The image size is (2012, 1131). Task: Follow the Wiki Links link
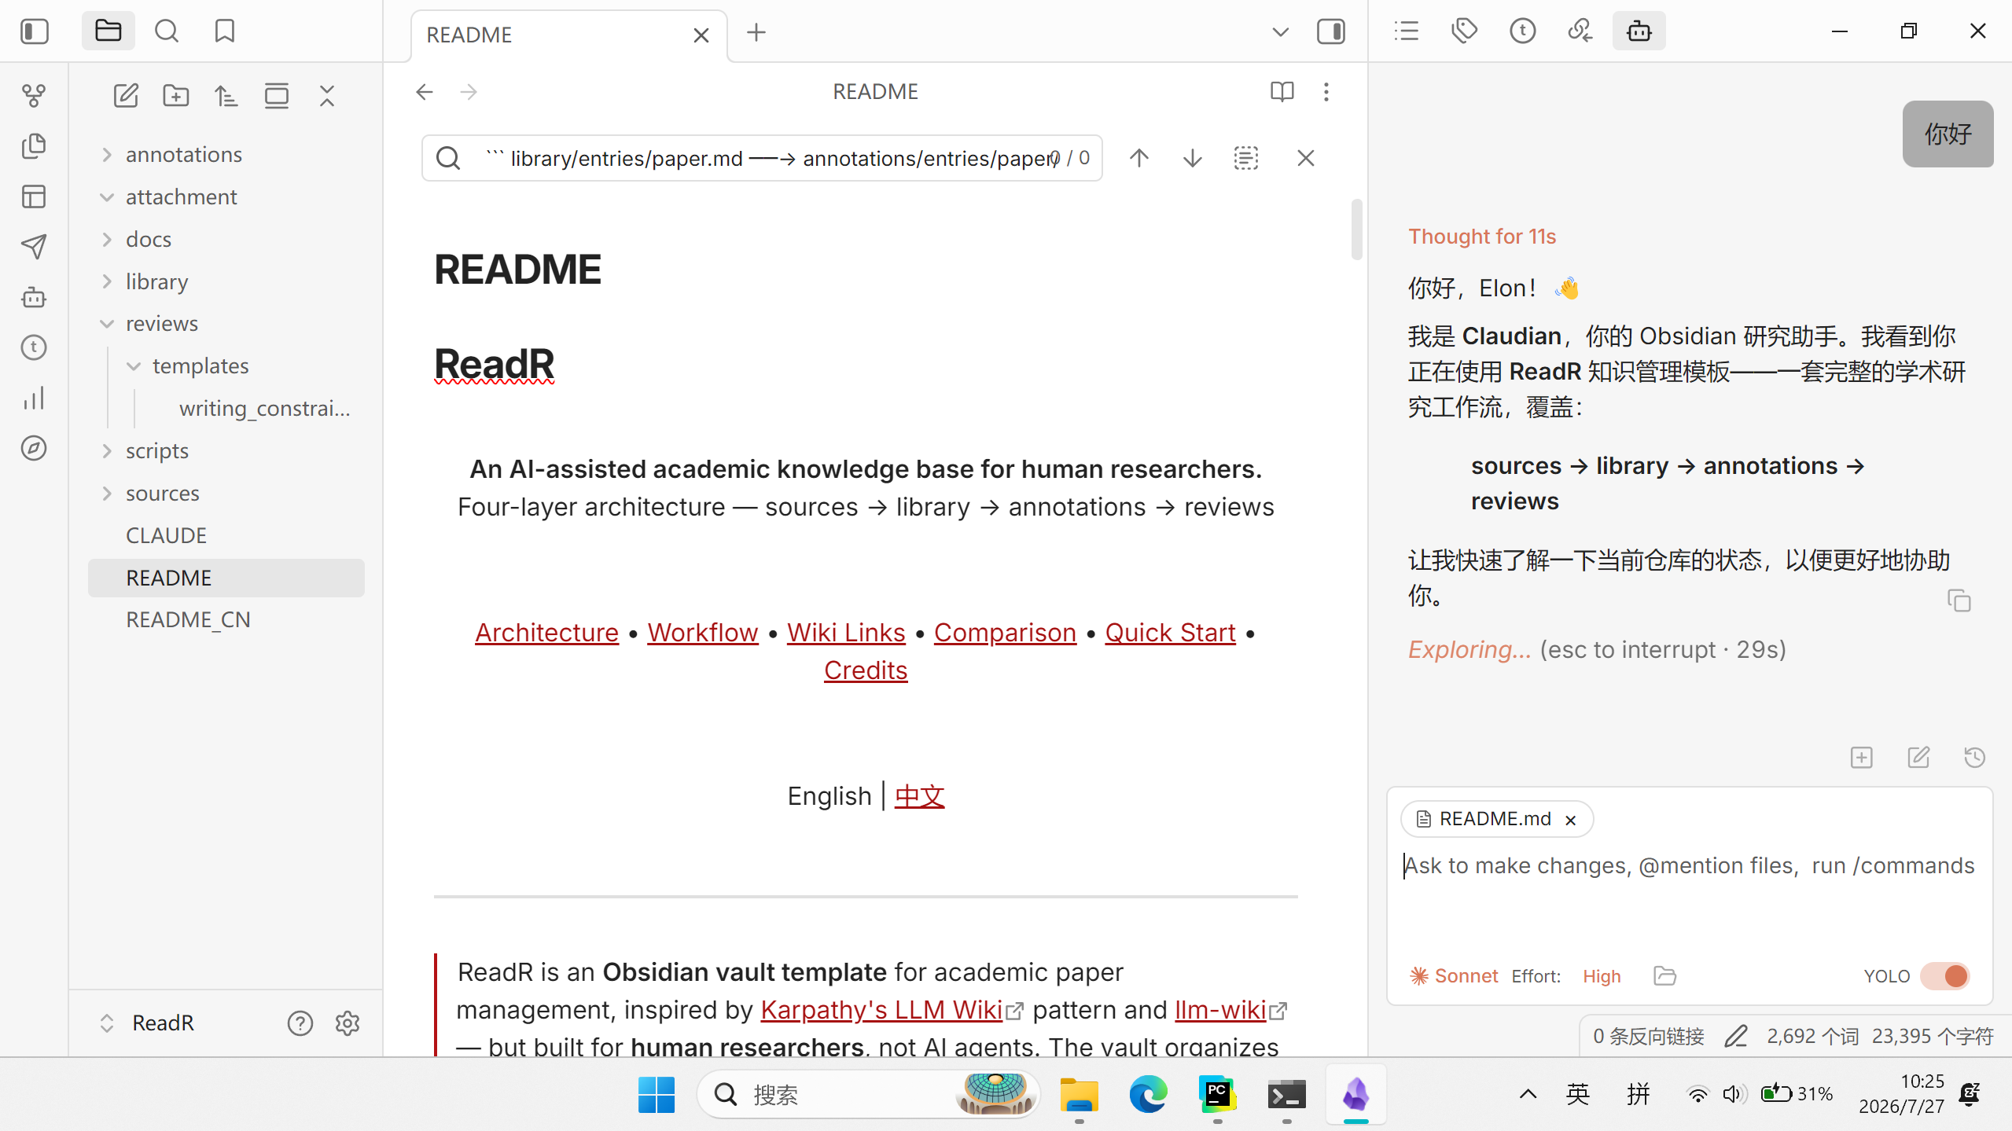[x=846, y=633]
